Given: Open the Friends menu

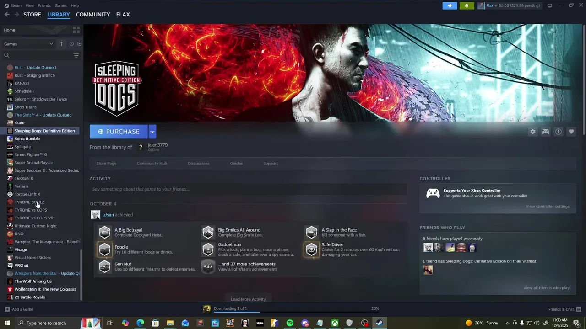Looking at the screenshot, I should 44,5.
